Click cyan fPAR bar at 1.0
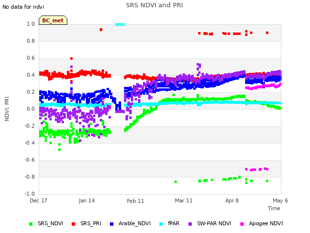Image resolution: width=310 pixels, height=233 pixels. coord(120,25)
